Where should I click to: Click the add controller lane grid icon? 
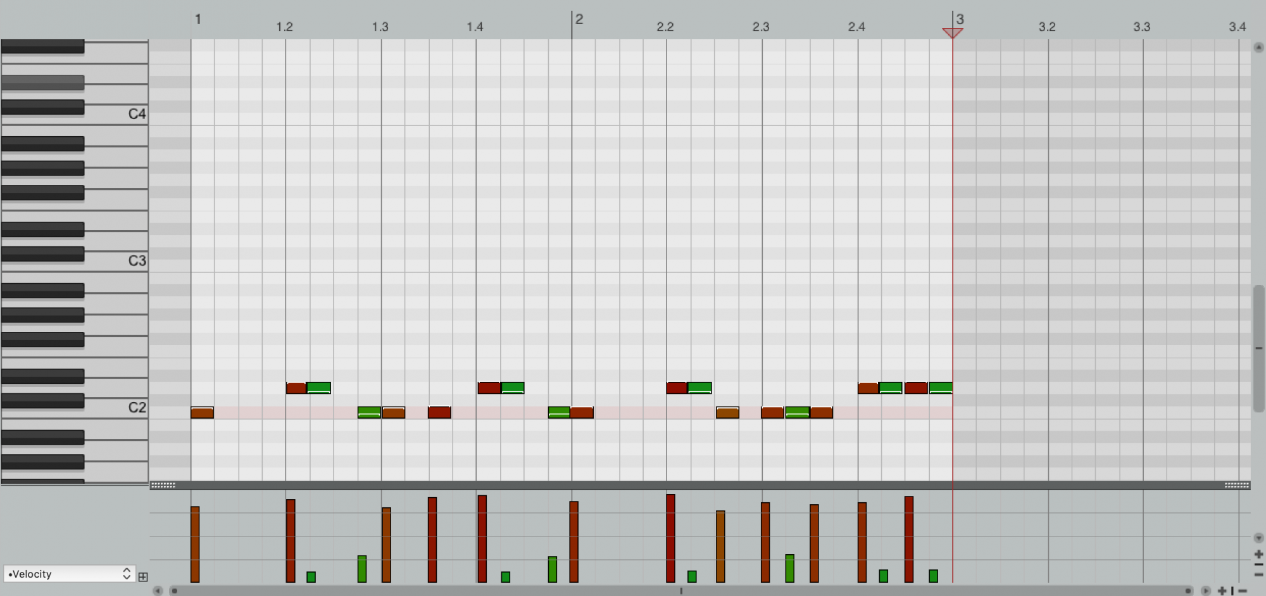click(x=143, y=576)
